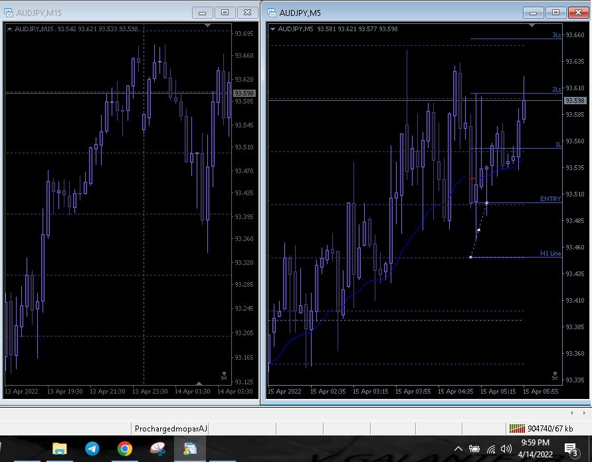Screen dimensions: 592x462
Task: Expand the AUDJPY,M5 chart header arrow
Action: [272, 29]
